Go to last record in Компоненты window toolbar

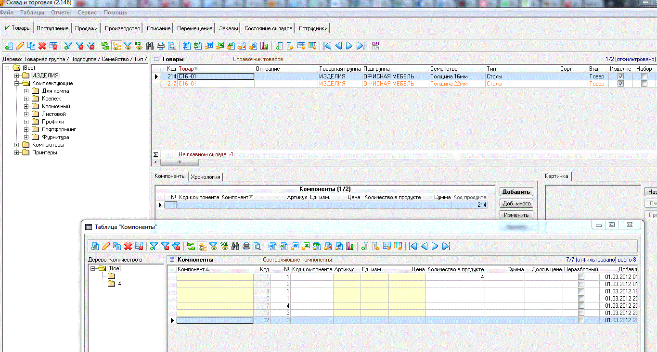pos(446,246)
